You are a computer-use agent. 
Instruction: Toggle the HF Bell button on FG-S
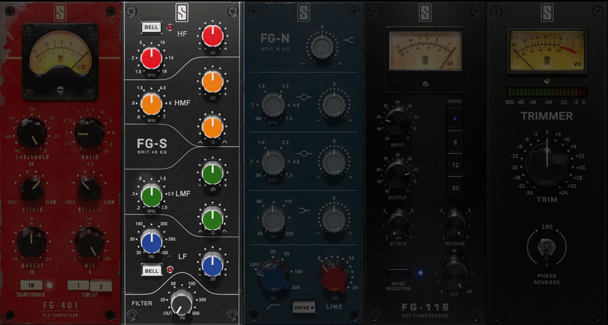[151, 27]
